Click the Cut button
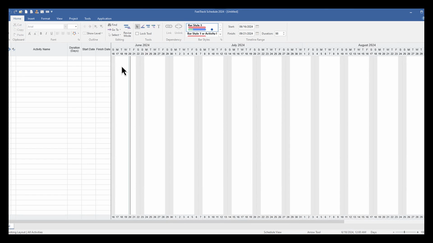 click(x=18, y=25)
